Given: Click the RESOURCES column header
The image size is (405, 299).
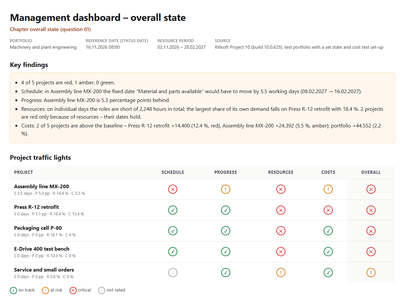Looking at the screenshot, I should (x=281, y=172).
